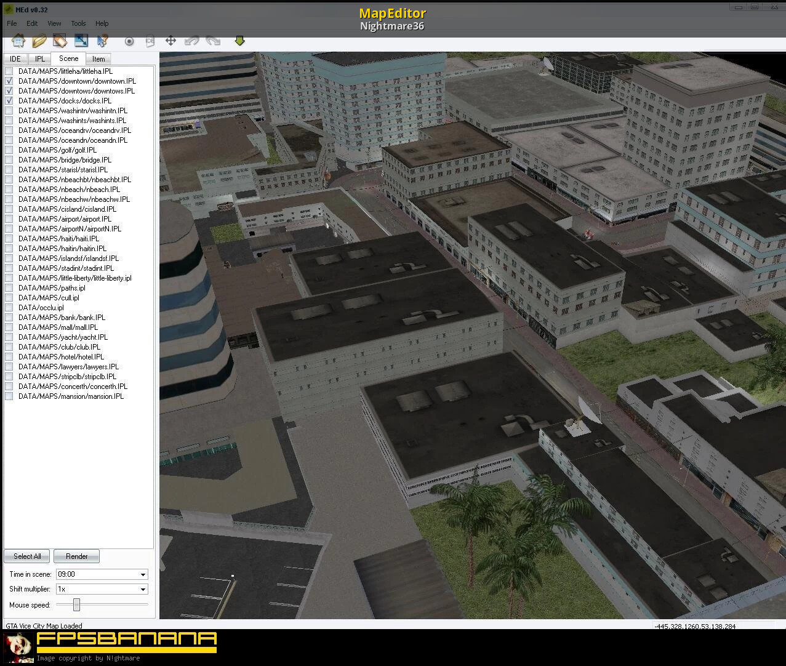Check the mansion.IPL checkbox
The height and width of the screenshot is (666, 786).
(9, 396)
